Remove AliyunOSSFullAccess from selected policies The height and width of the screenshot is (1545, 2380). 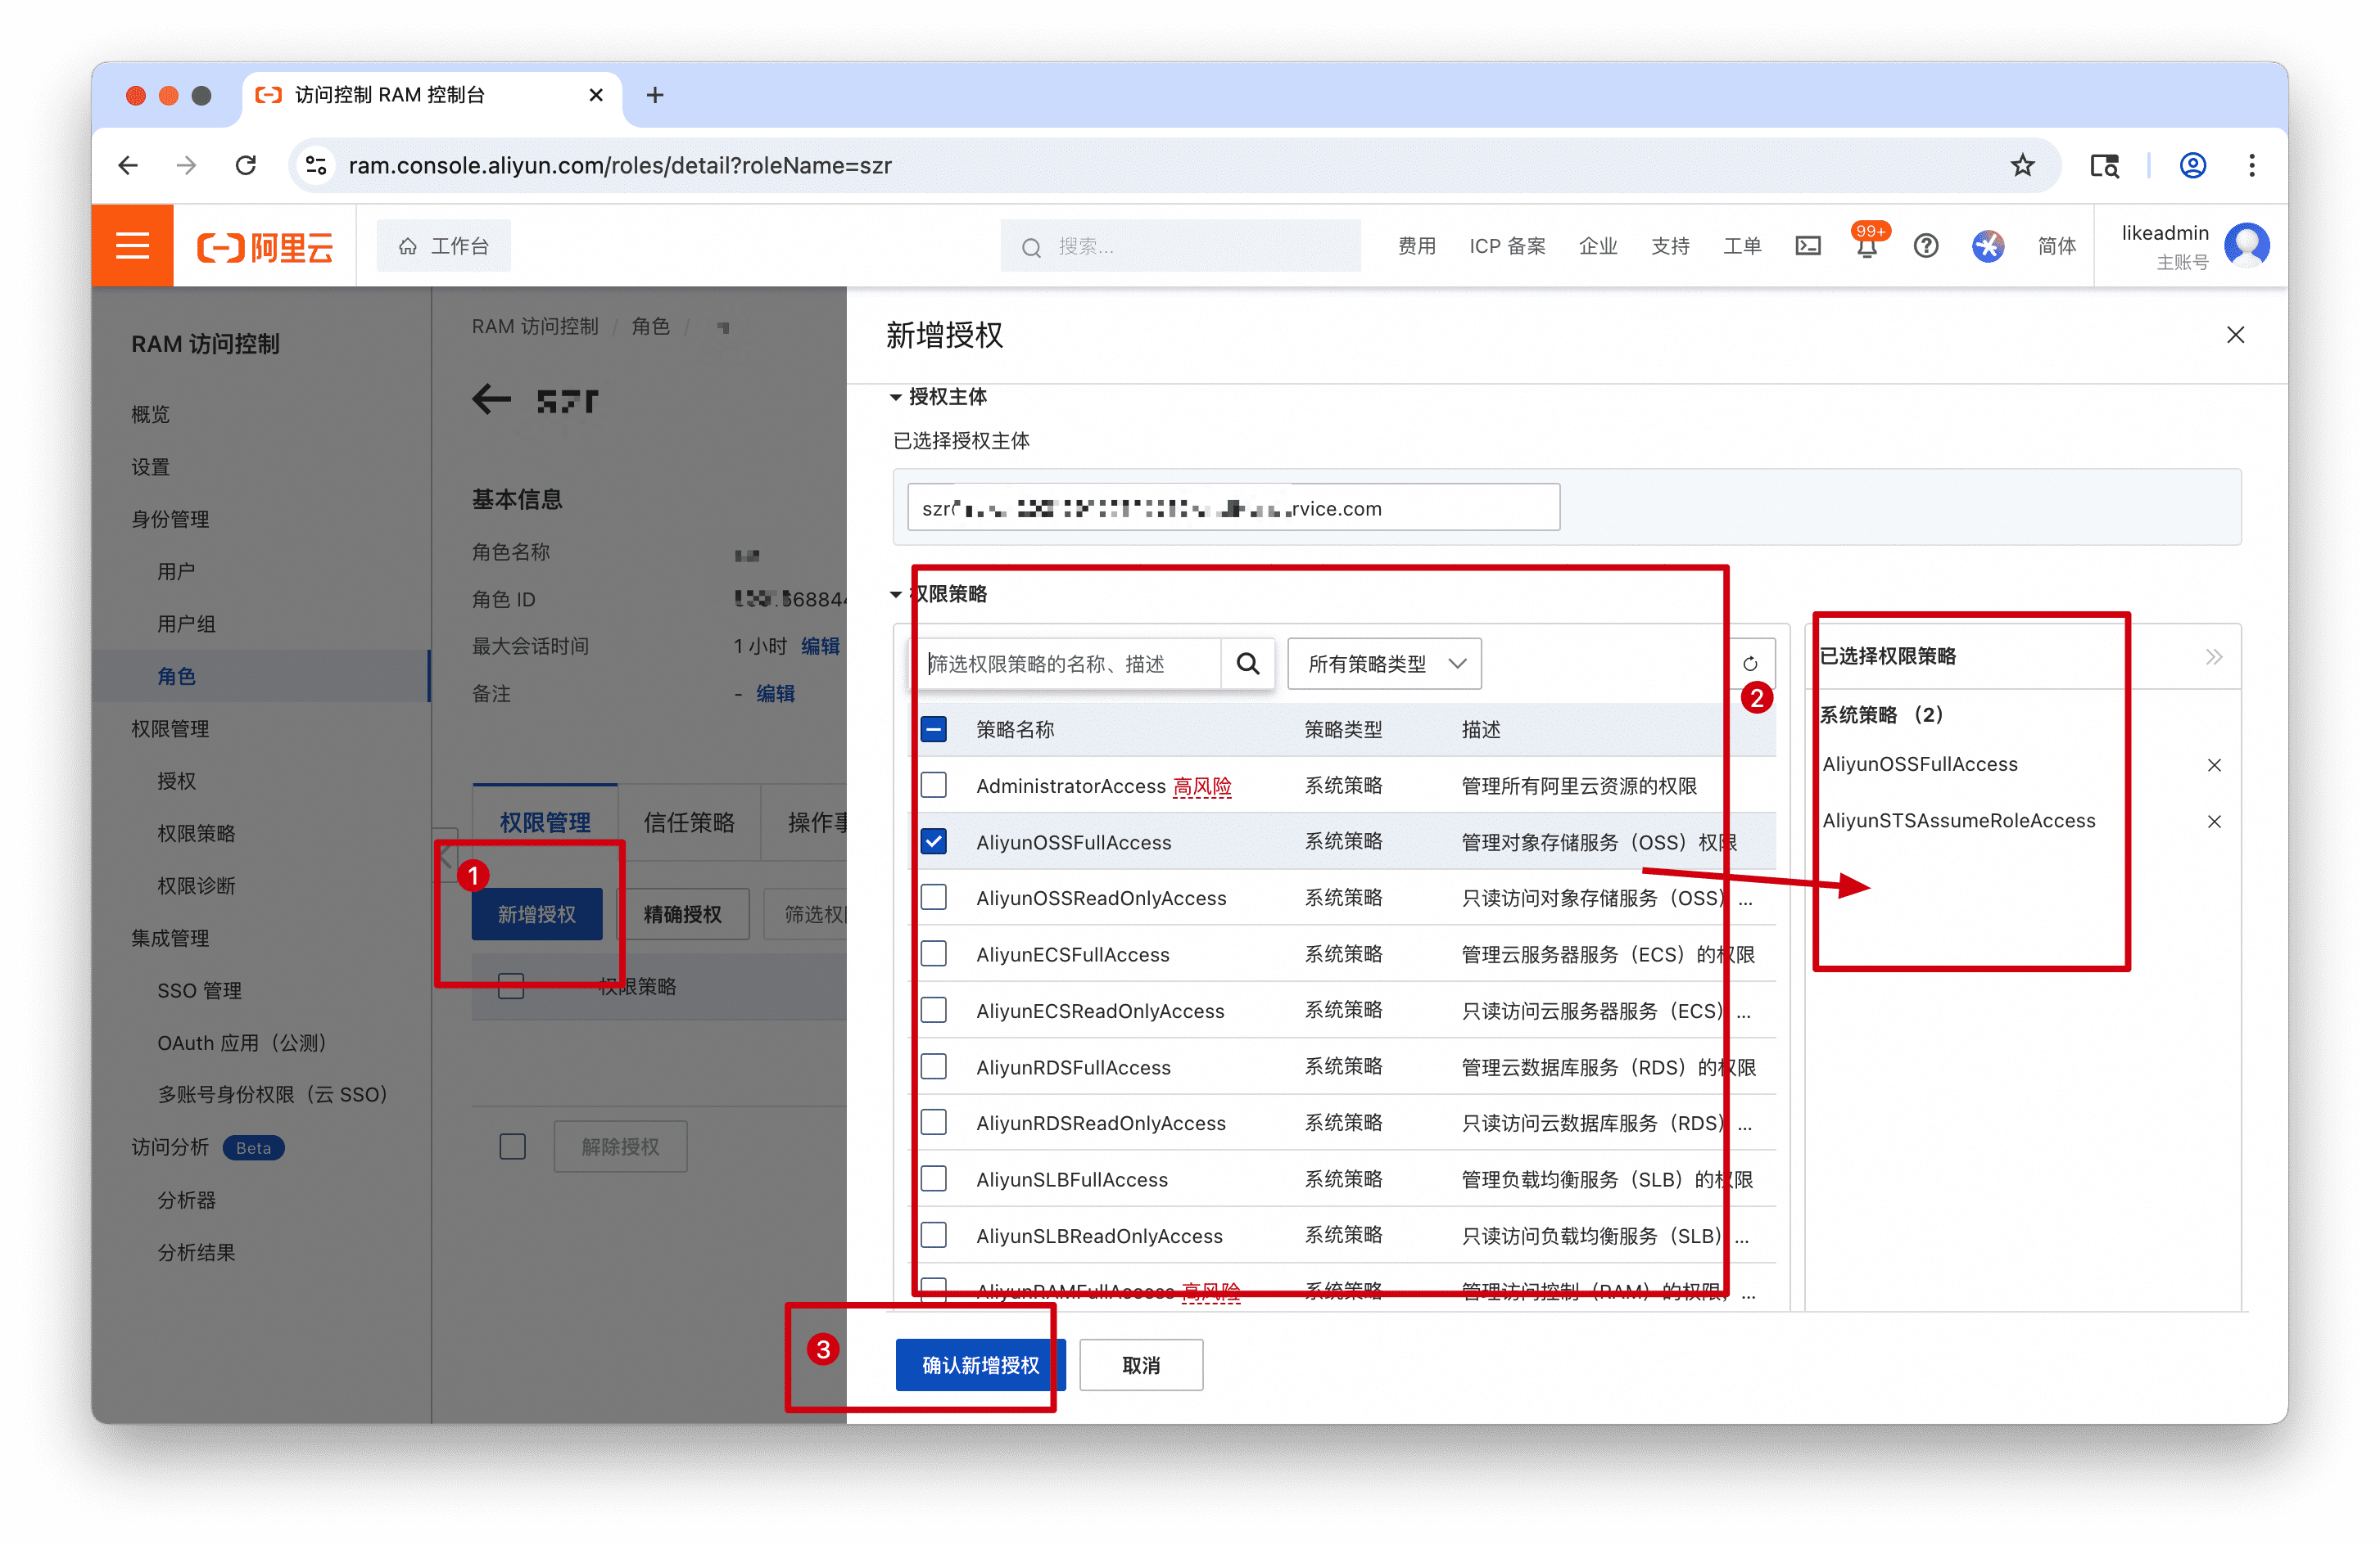(x=2214, y=765)
